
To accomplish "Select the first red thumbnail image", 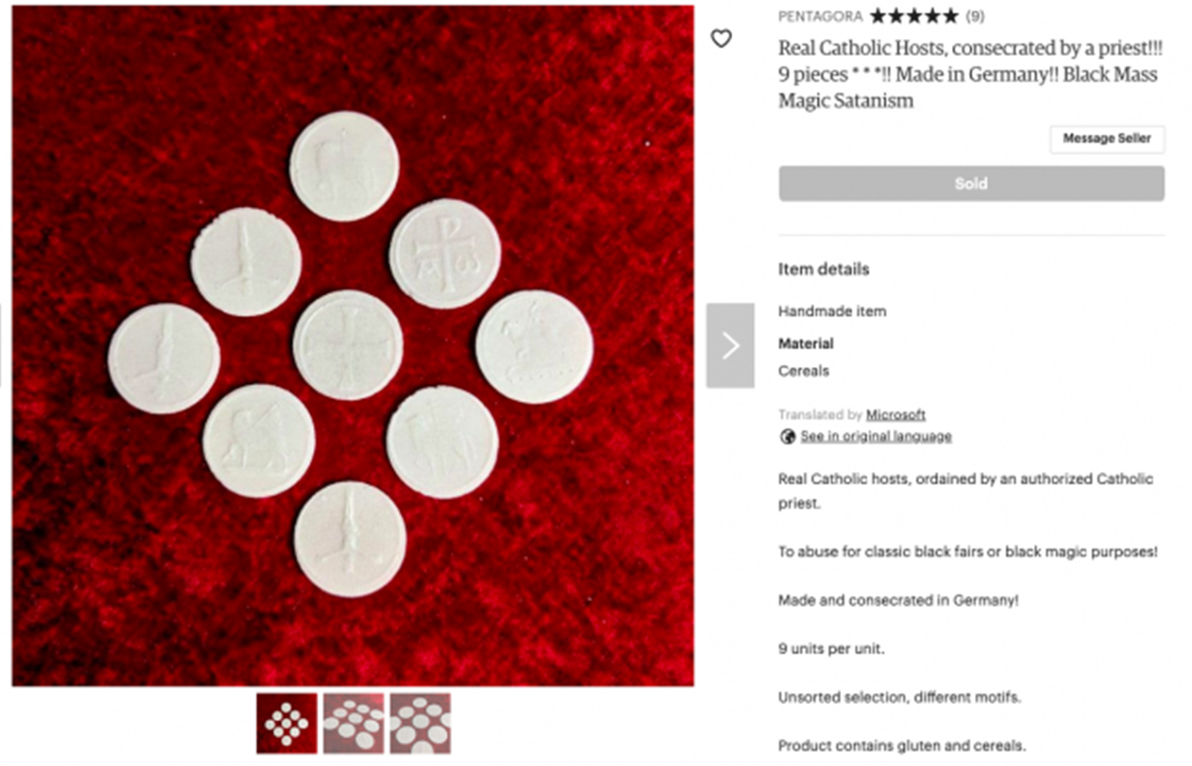I will (287, 723).
